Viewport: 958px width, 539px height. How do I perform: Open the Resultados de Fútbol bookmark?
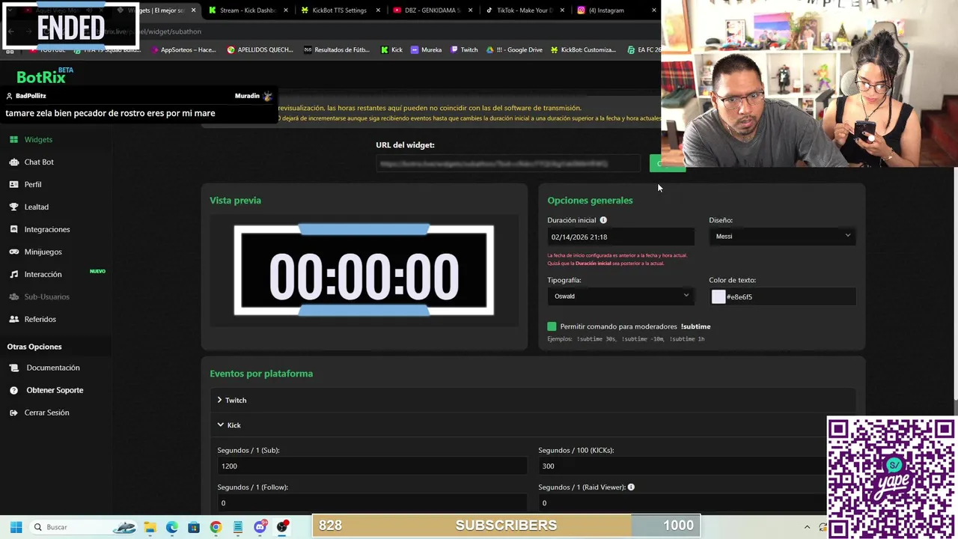[x=337, y=49]
